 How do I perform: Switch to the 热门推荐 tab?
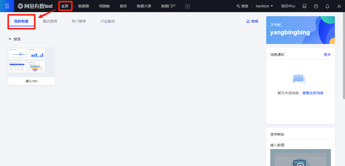pyautogui.click(x=79, y=21)
